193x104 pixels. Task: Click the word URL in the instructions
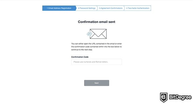[94, 44]
